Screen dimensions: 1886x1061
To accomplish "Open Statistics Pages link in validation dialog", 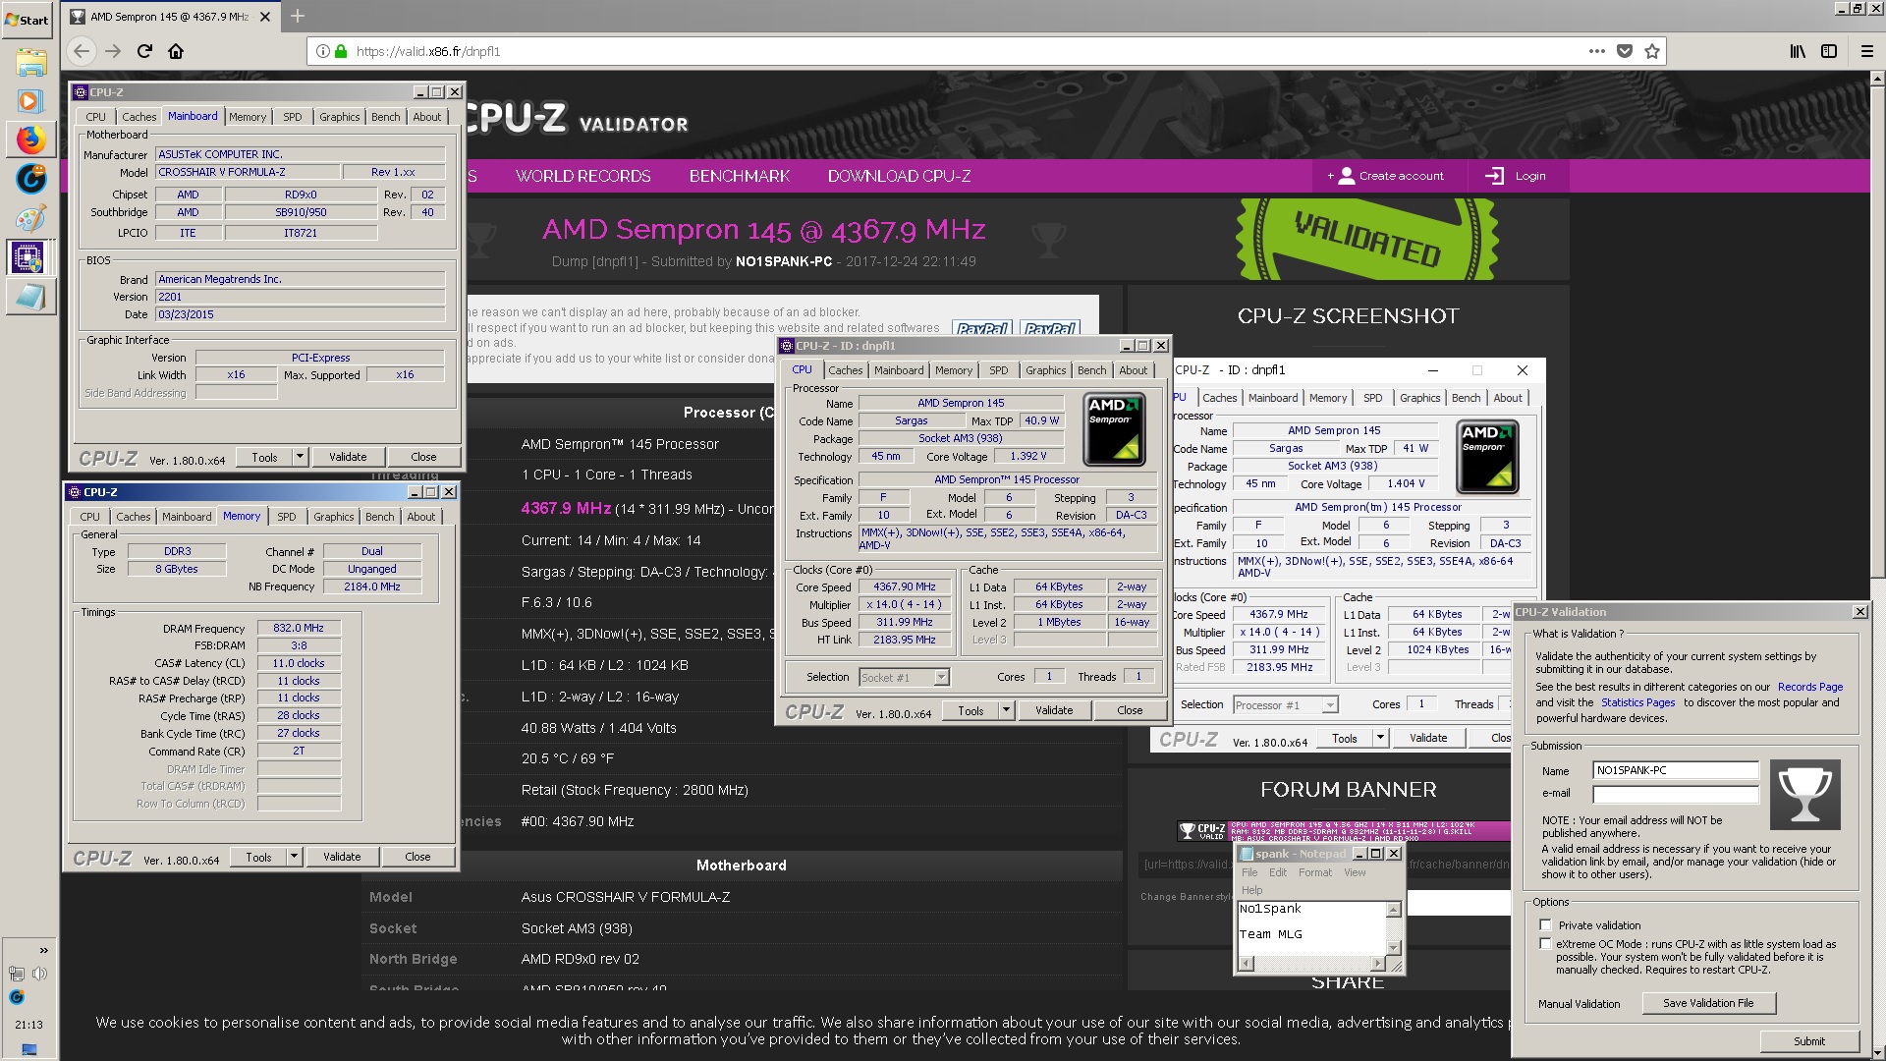I will pyautogui.click(x=1637, y=703).
